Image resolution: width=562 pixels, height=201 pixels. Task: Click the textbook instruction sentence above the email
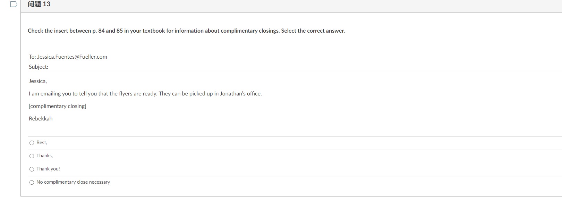186,31
